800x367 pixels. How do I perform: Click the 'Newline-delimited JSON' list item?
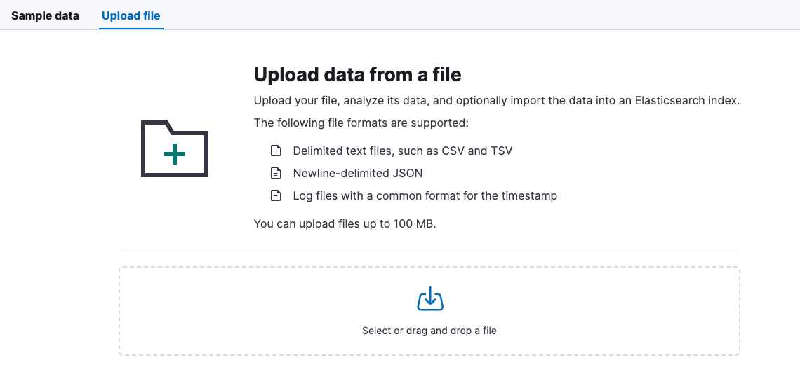click(x=358, y=173)
